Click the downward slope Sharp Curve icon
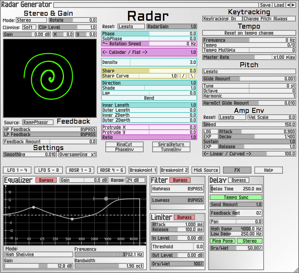The image size is (299, 273). [x=192, y=75]
